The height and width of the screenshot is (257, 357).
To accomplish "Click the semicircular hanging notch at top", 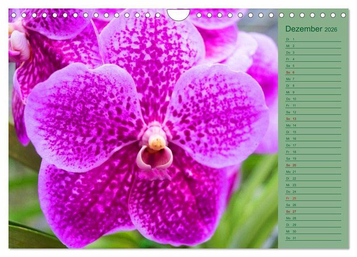I will pyautogui.click(x=178, y=14).
